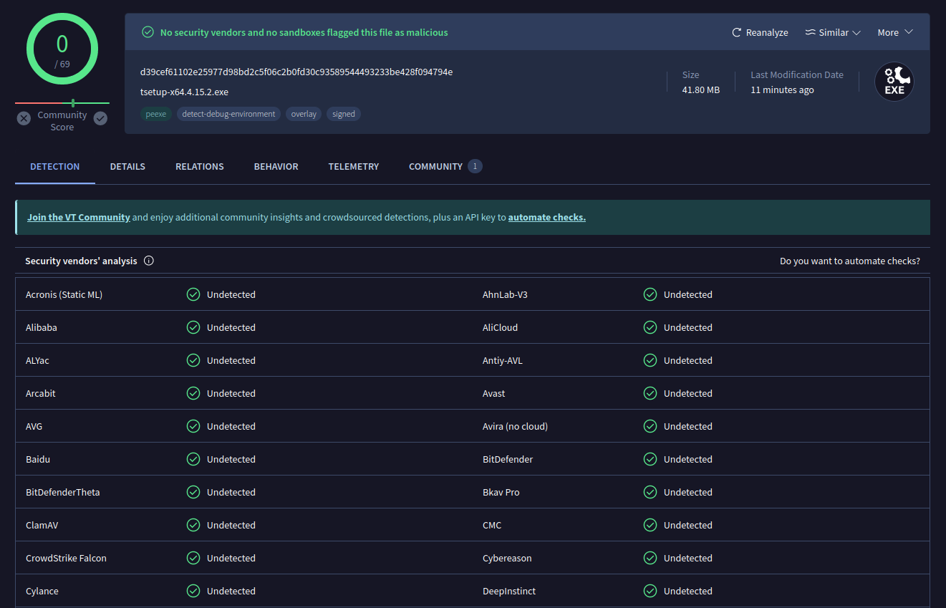Click the detection score circle 0/69
946x608 pixels.
point(62,49)
